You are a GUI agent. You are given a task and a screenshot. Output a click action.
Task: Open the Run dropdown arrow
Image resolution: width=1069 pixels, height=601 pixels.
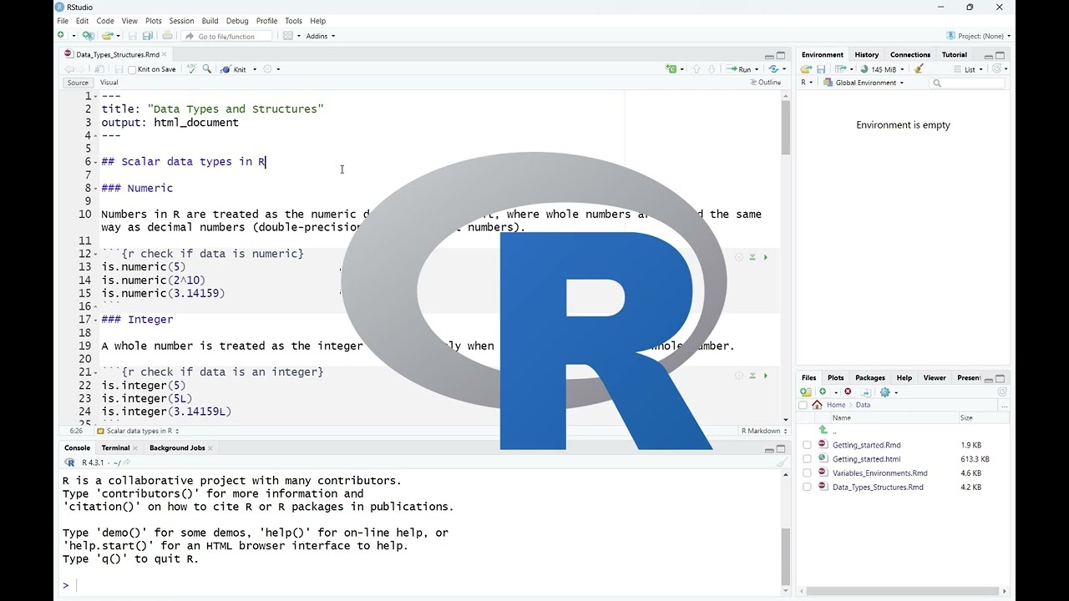tap(756, 70)
